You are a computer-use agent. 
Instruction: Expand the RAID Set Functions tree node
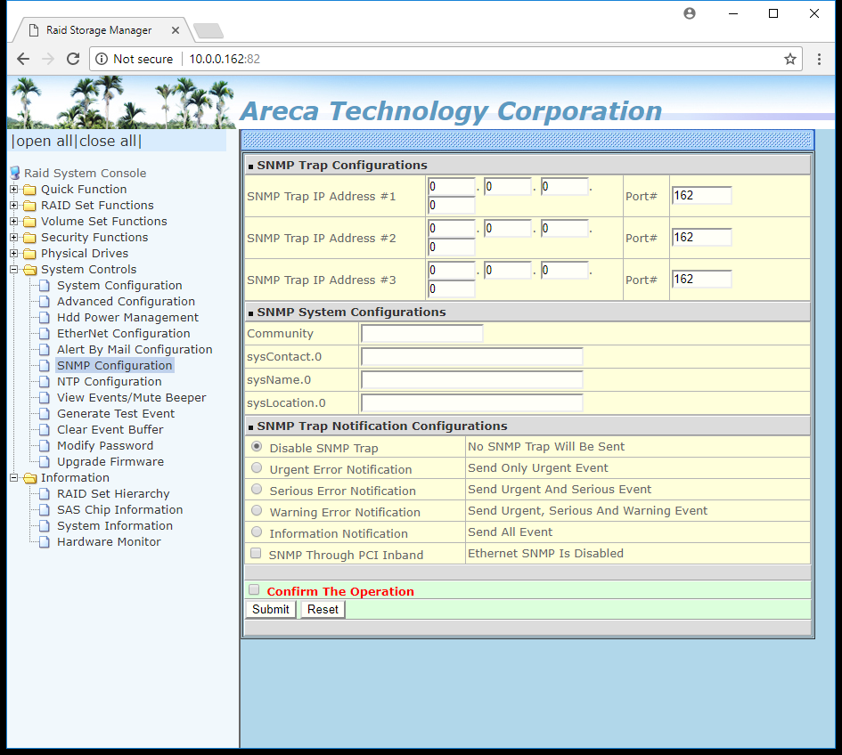coord(14,206)
